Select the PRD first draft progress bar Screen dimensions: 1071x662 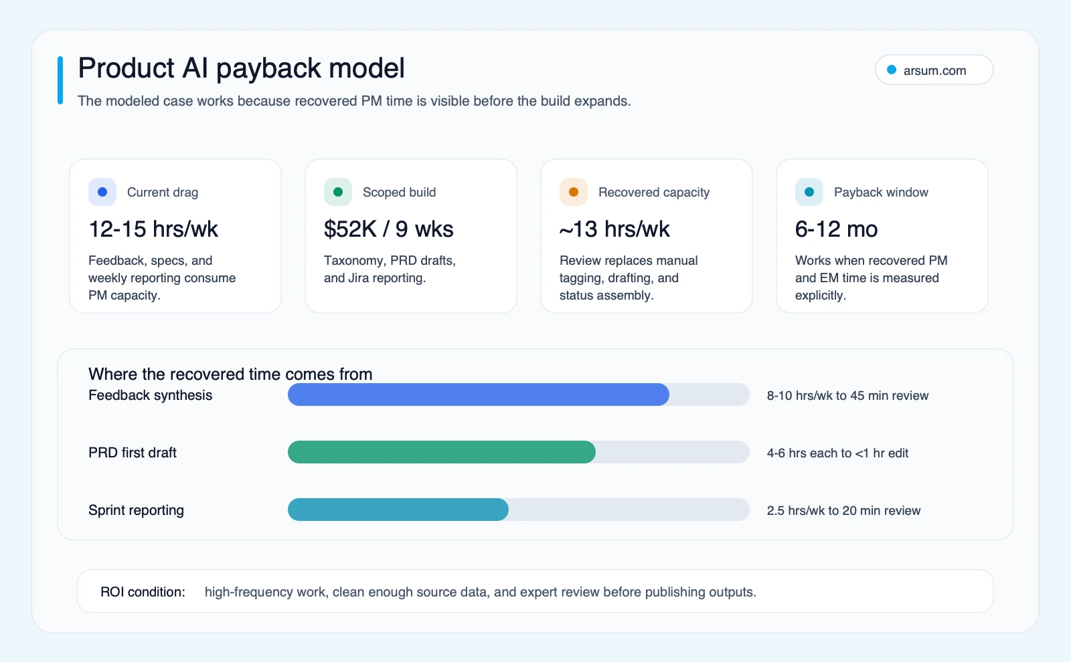point(519,452)
